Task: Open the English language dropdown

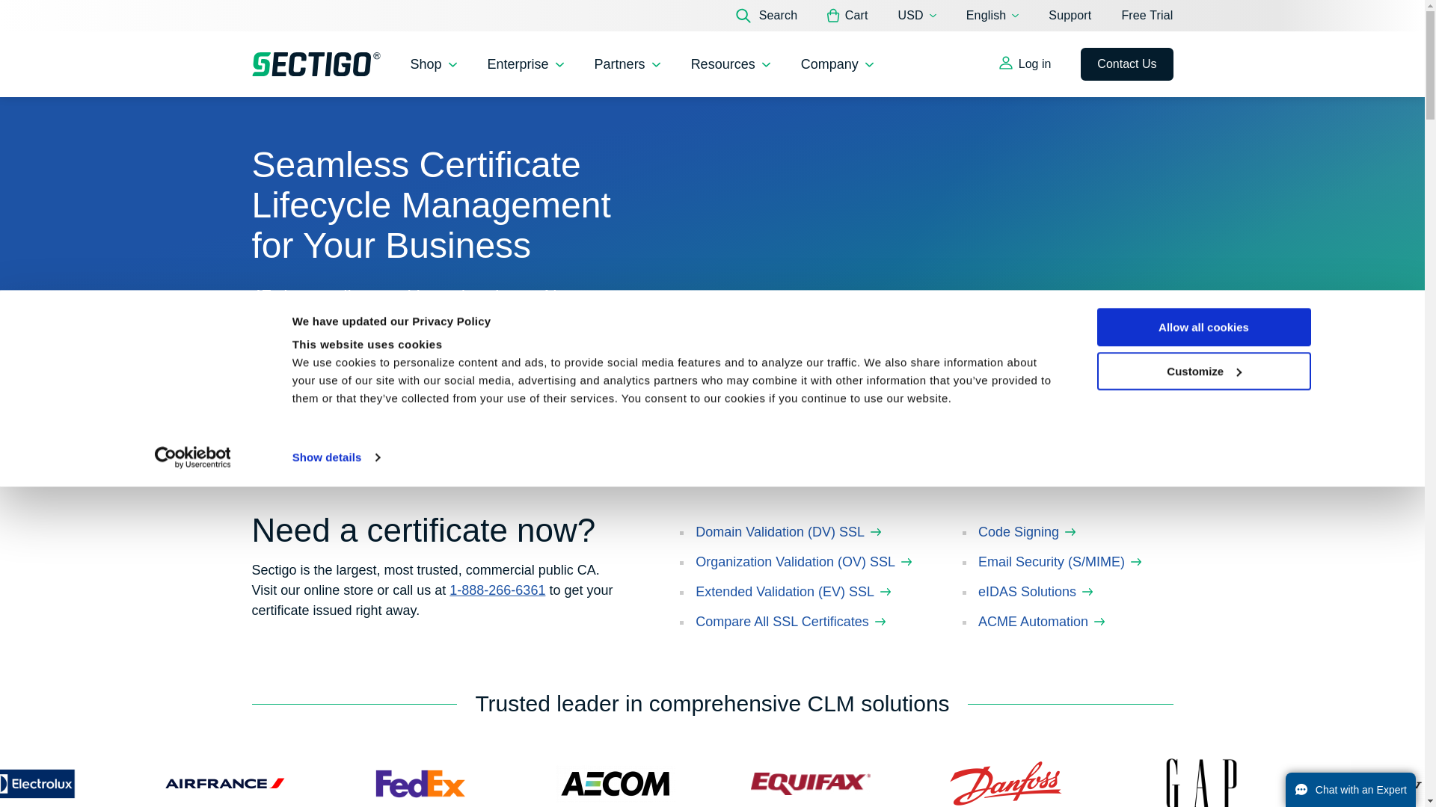Action: tap(992, 16)
